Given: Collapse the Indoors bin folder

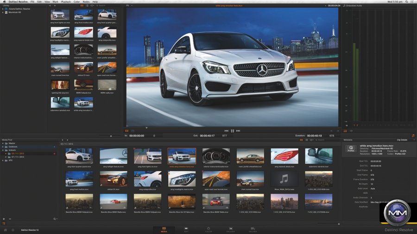Looking at the screenshot, I should point(3,150).
